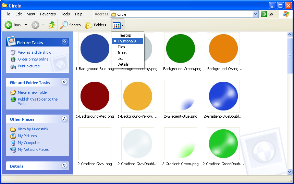Select the 2-Gradient-BlueDoubl... thumbnail

click(x=223, y=96)
